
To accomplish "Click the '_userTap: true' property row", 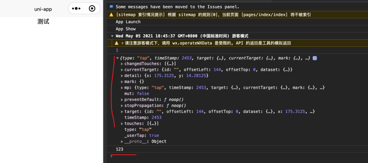I will (x=141, y=136).
